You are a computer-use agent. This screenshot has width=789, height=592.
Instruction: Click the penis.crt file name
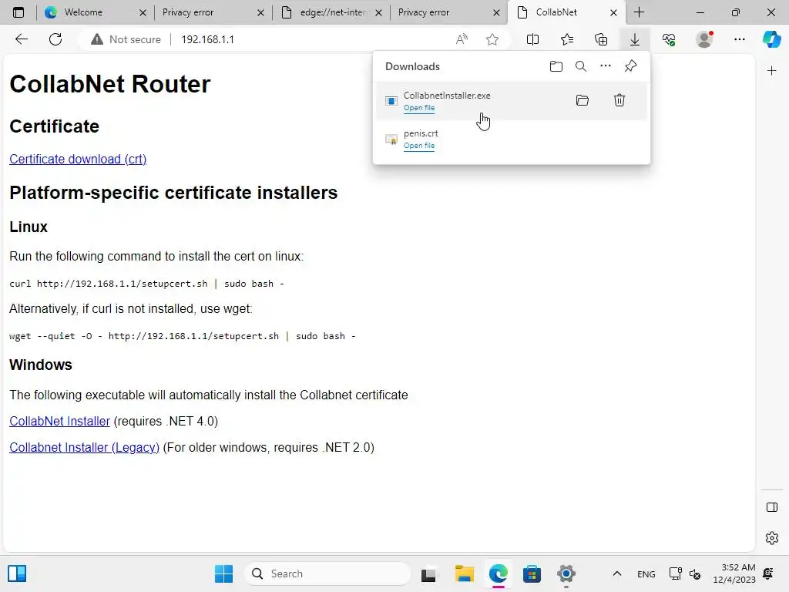point(421,133)
